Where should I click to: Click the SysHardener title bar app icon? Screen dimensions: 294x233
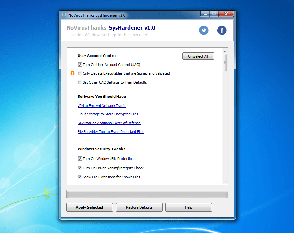(64, 15)
